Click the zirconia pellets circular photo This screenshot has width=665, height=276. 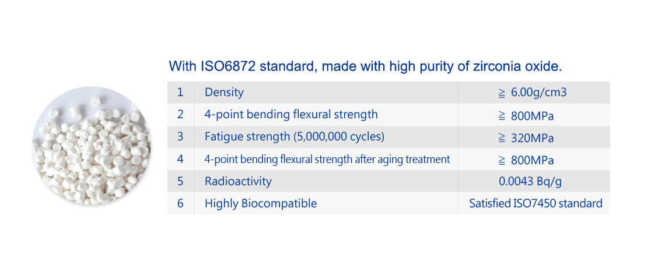point(92,146)
